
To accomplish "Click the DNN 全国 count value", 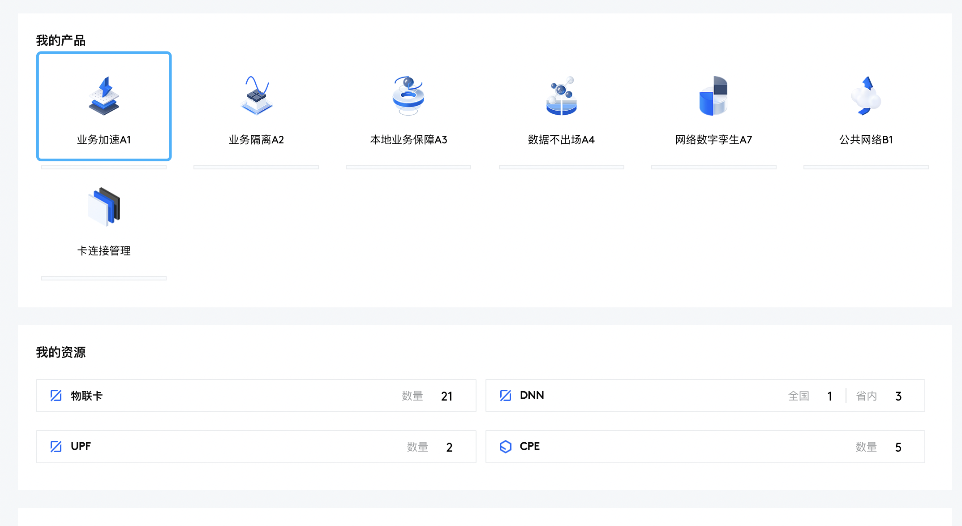I will tap(829, 396).
